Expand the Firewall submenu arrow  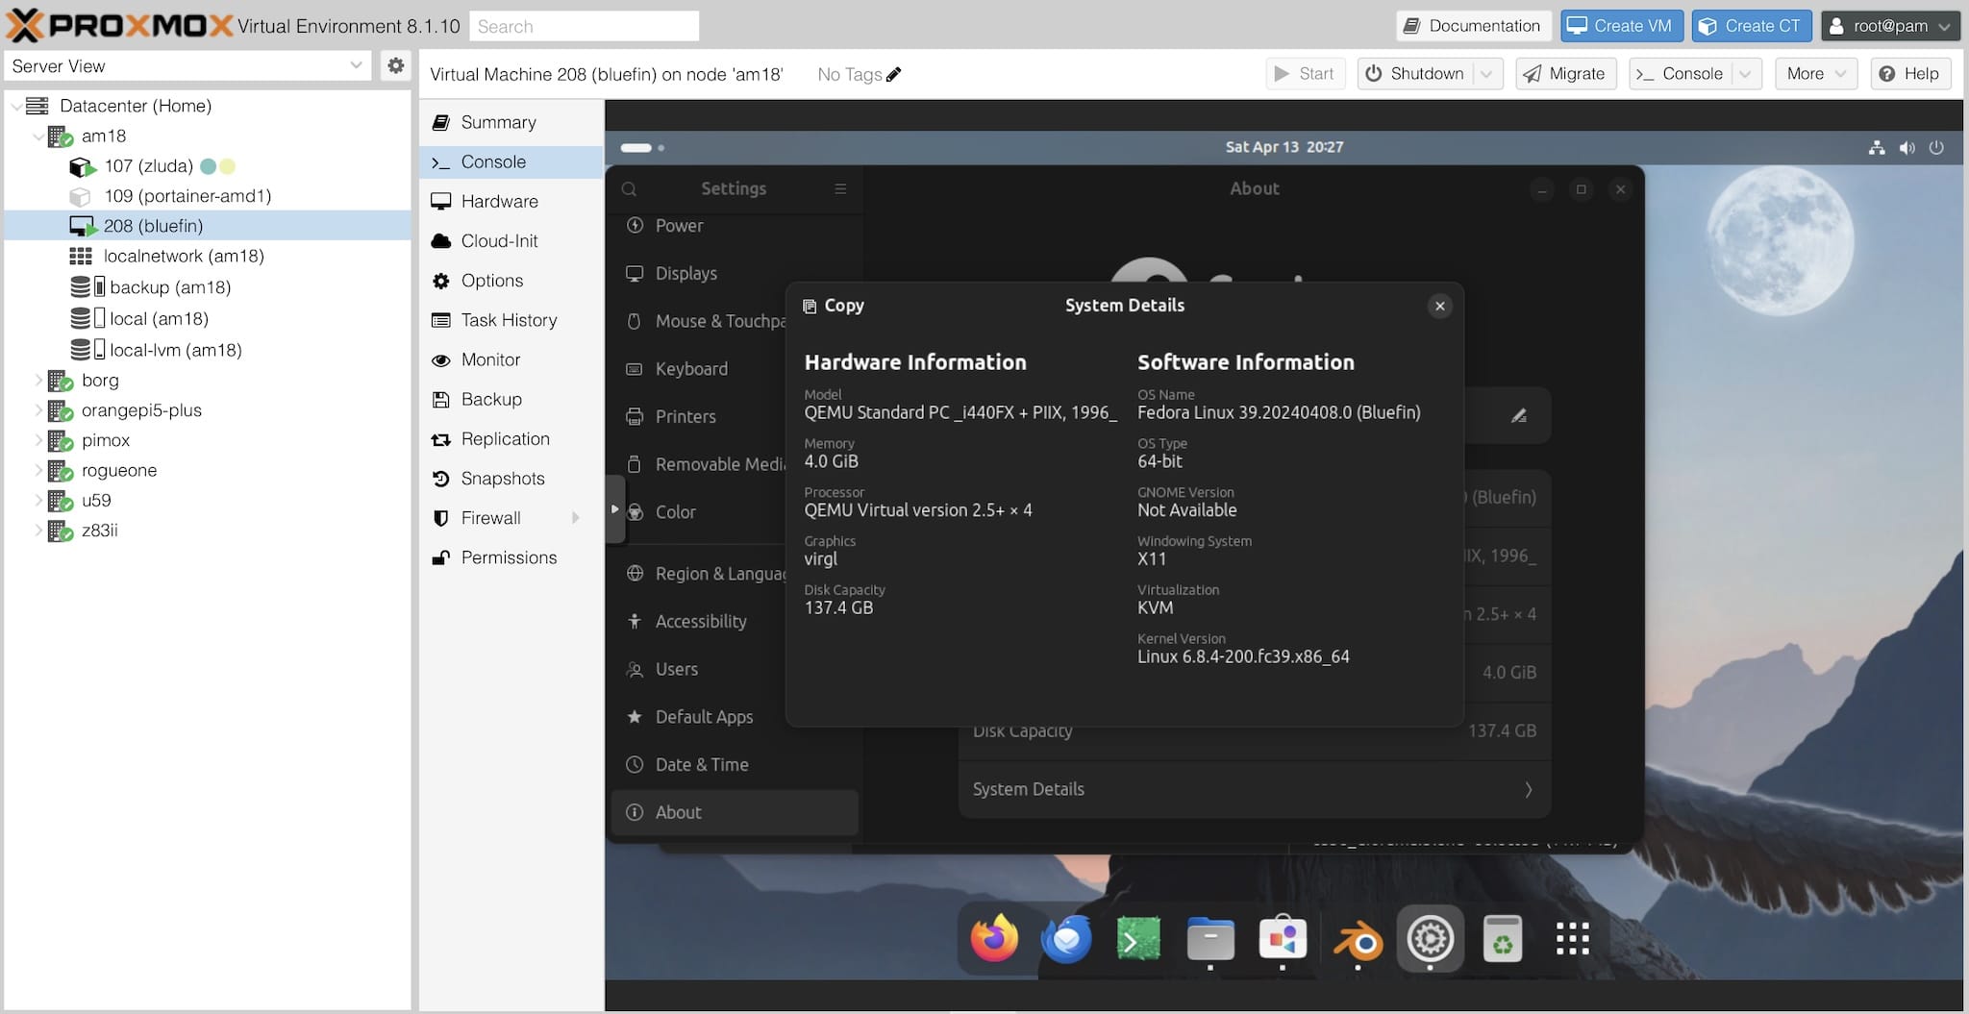(x=576, y=518)
